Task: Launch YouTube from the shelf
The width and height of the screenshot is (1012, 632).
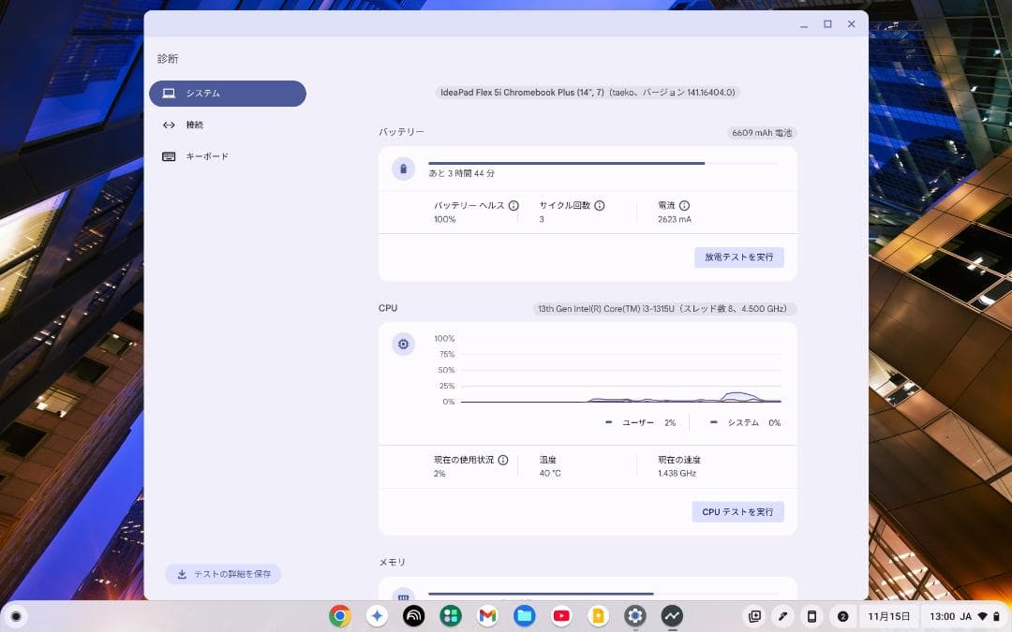Action: (x=561, y=616)
